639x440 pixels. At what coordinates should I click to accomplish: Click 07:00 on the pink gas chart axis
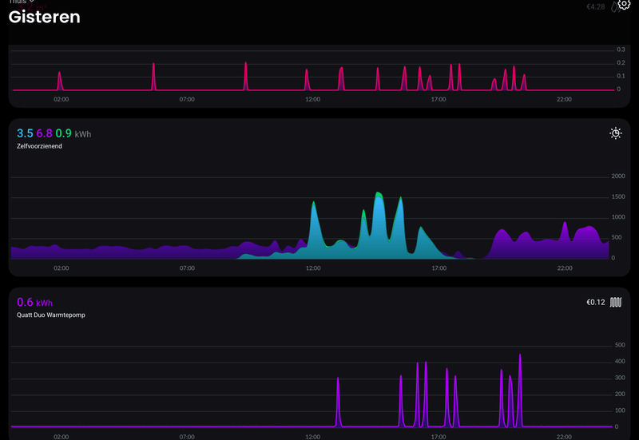(x=187, y=99)
